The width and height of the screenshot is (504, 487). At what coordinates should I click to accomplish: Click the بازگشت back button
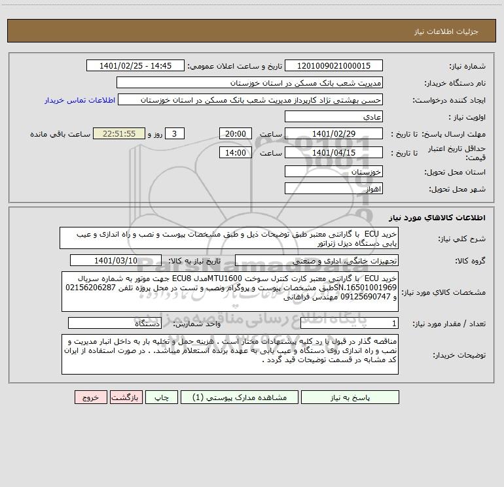click(126, 397)
